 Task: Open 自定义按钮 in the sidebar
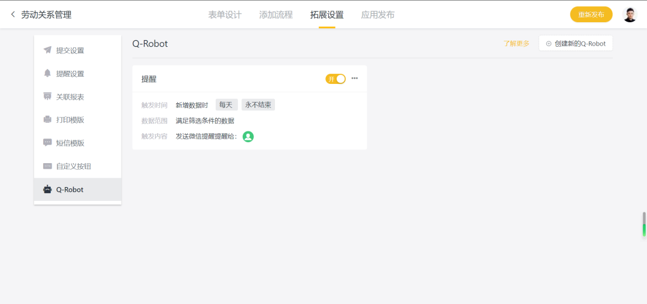77,166
